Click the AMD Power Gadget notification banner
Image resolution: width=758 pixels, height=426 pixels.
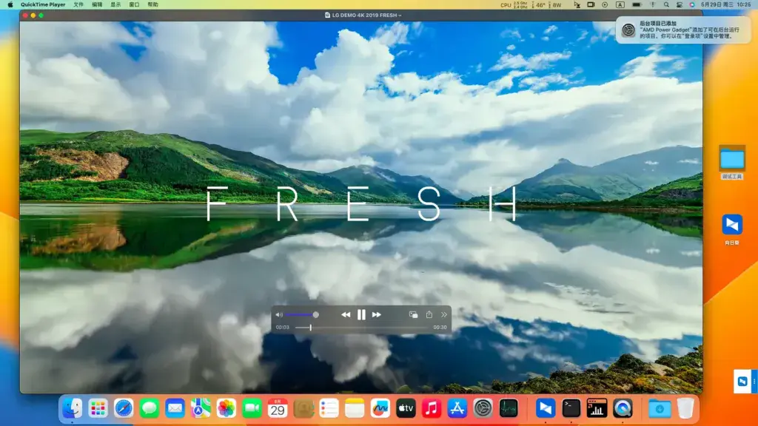(x=683, y=30)
